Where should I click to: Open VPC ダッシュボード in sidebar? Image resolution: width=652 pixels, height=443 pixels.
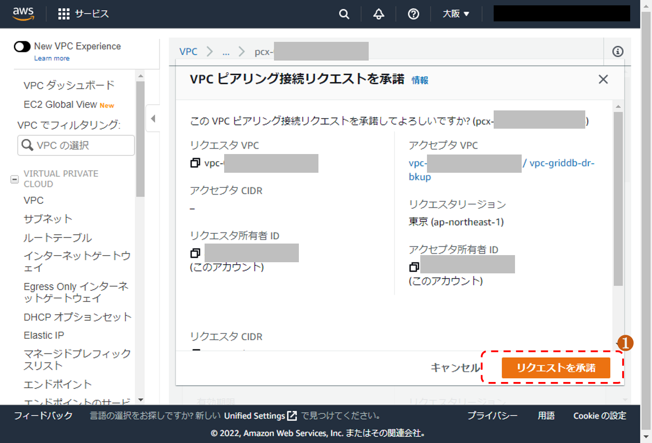pos(69,85)
